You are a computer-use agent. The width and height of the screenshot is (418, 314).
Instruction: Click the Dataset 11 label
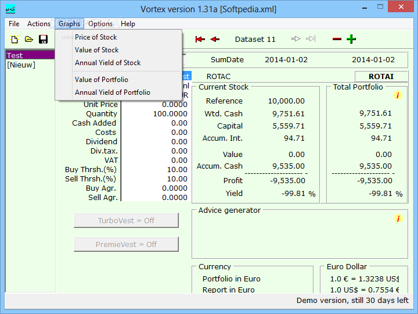coord(255,40)
